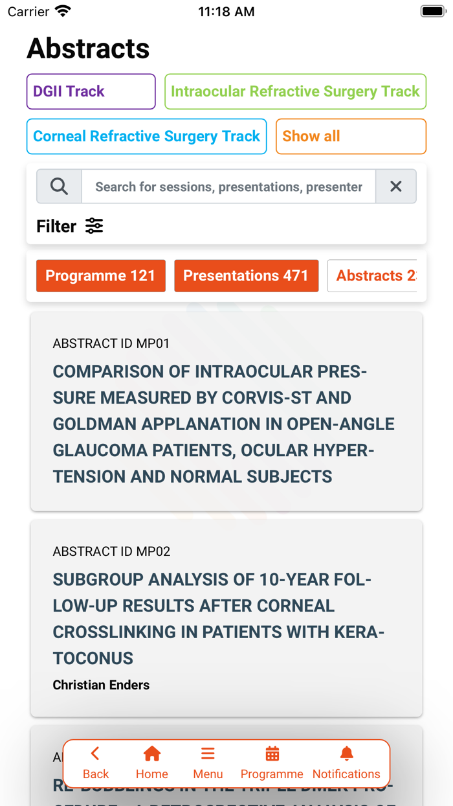This screenshot has height=806, width=453.
Task: Check Notifications with the bell icon
Action: pos(346,754)
